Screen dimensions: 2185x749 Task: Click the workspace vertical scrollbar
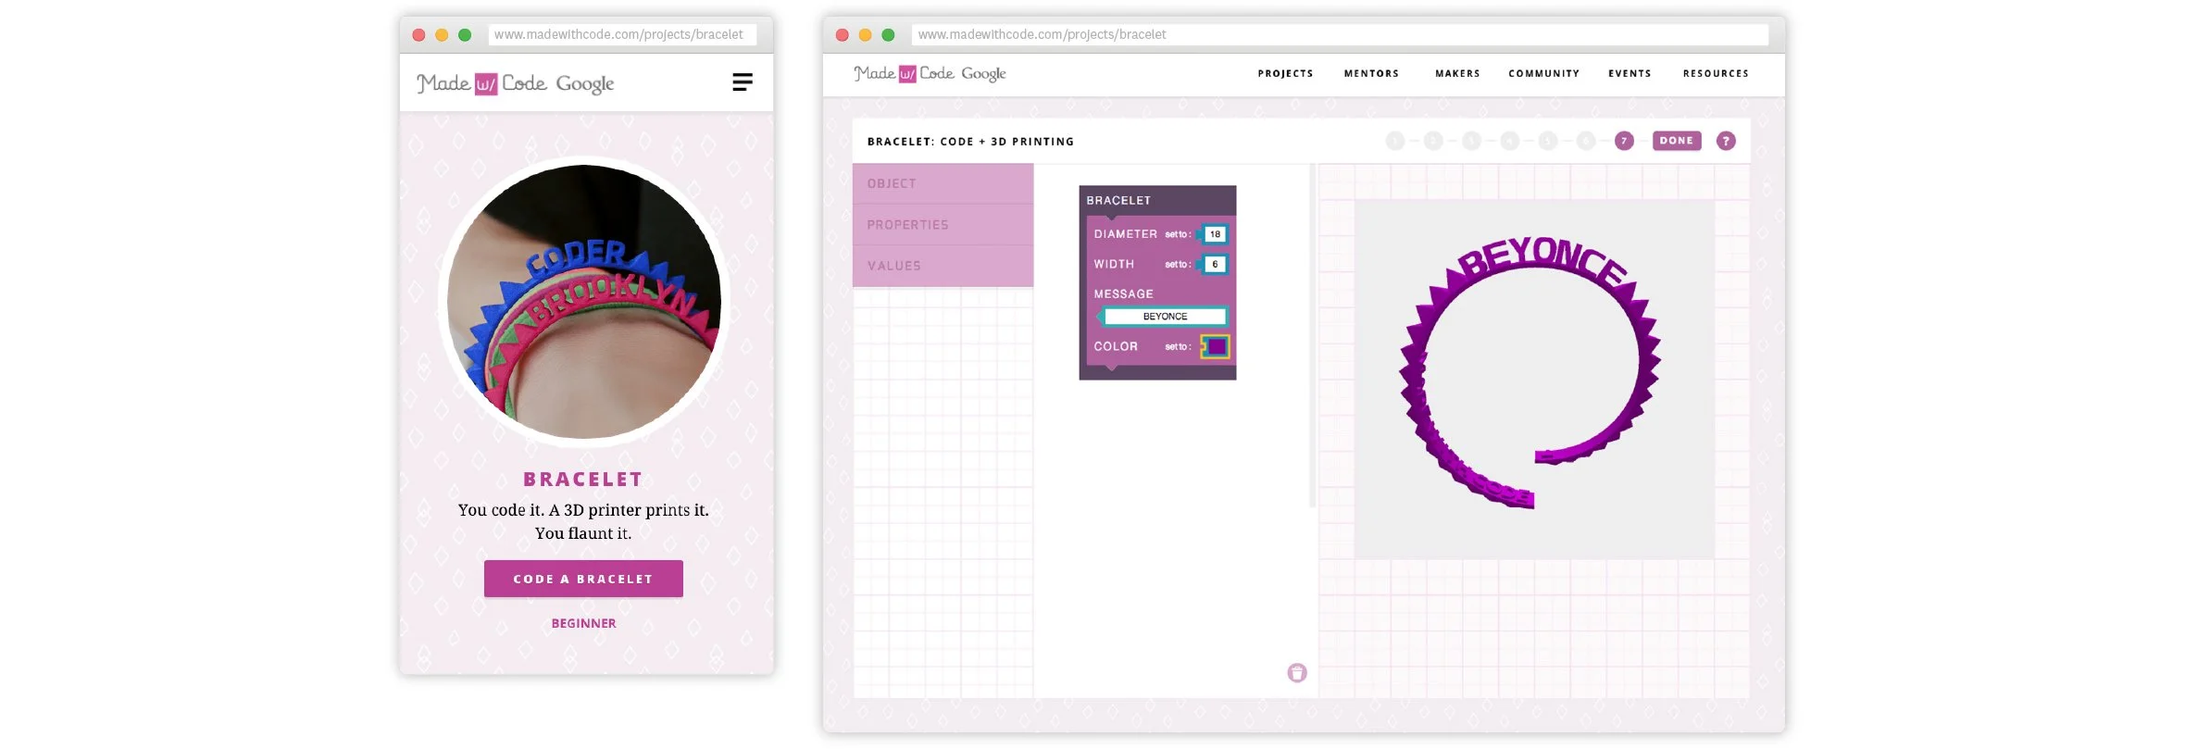[x=1313, y=335]
